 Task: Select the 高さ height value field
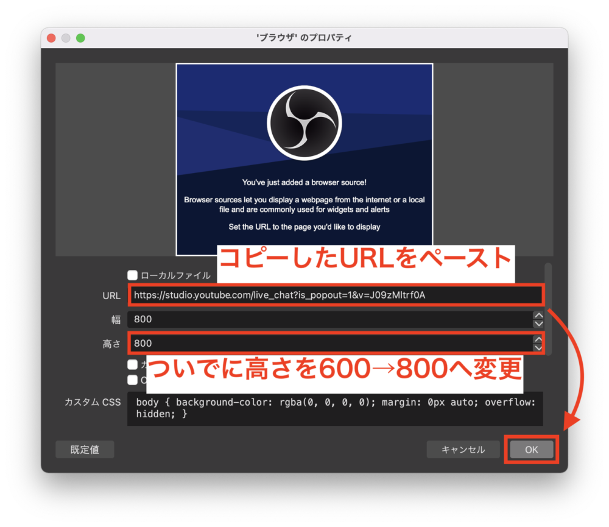pyautogui.click(x=330, y=343)
